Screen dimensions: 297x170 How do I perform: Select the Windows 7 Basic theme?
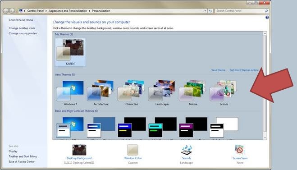click(x=70, y=127)
